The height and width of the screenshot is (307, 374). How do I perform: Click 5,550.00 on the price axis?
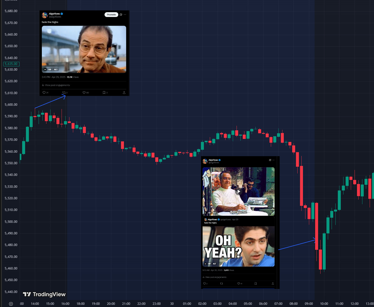coord(11,163)
